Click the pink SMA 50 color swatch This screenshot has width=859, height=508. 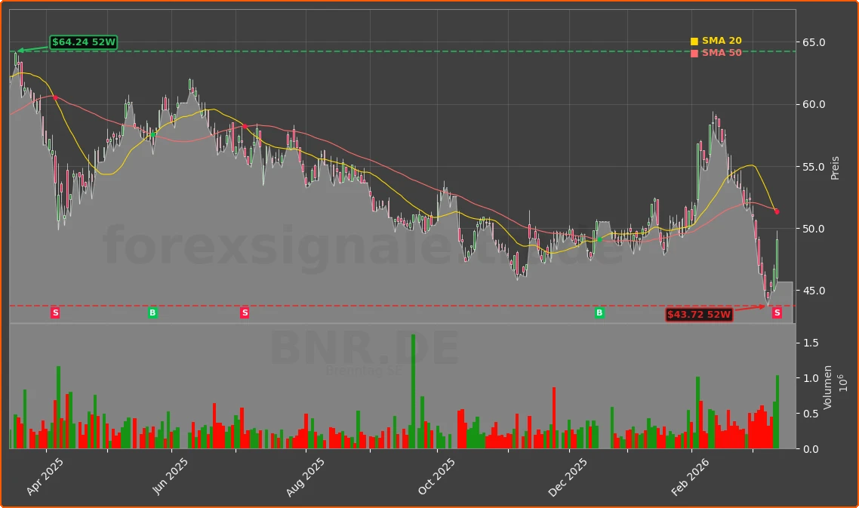click(694, 52)
